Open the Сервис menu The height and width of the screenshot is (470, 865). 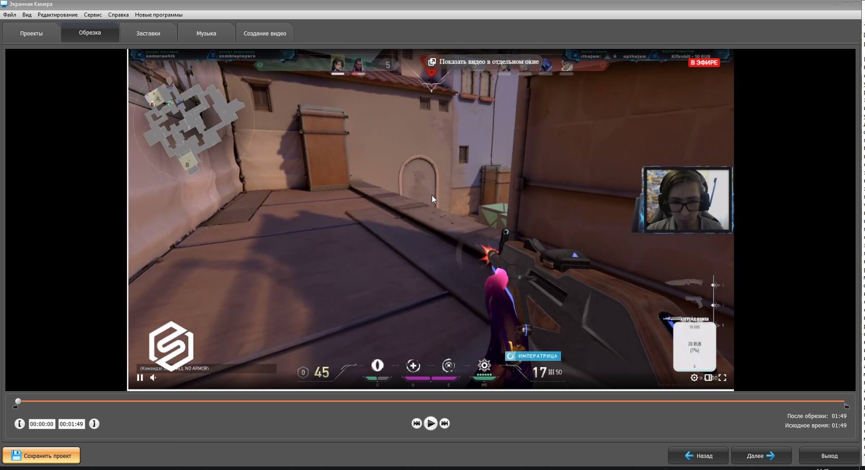[93, 15]
